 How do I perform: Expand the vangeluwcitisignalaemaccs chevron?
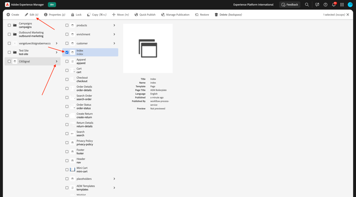56,43
